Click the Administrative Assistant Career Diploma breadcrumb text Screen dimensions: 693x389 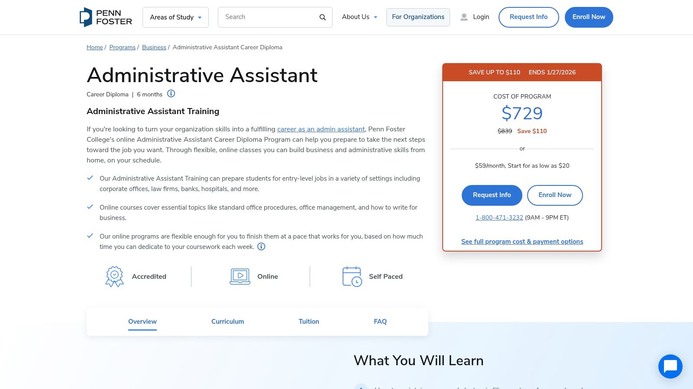[227, 47]
